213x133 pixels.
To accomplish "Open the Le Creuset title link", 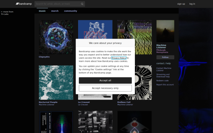I will (84, 102).
